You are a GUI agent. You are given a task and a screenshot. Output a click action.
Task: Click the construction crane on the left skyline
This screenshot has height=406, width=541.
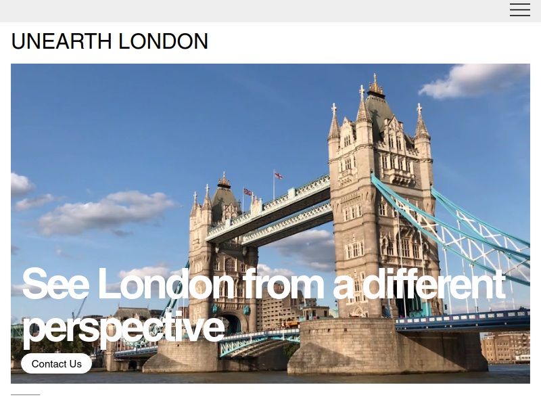(80, 308)
